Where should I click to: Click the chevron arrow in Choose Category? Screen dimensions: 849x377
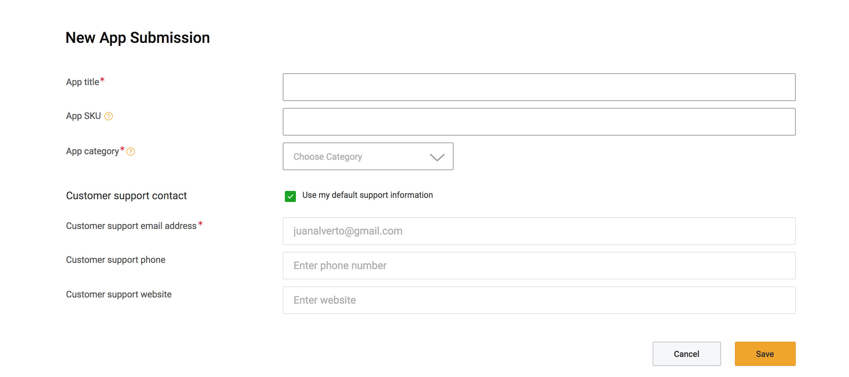pyautogui.click(x=437, y=157)
